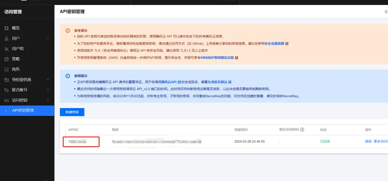The width and height of the screenshot is (388, 181).
Task: Open the 安全设置策略 link
Action: (274, 44)
